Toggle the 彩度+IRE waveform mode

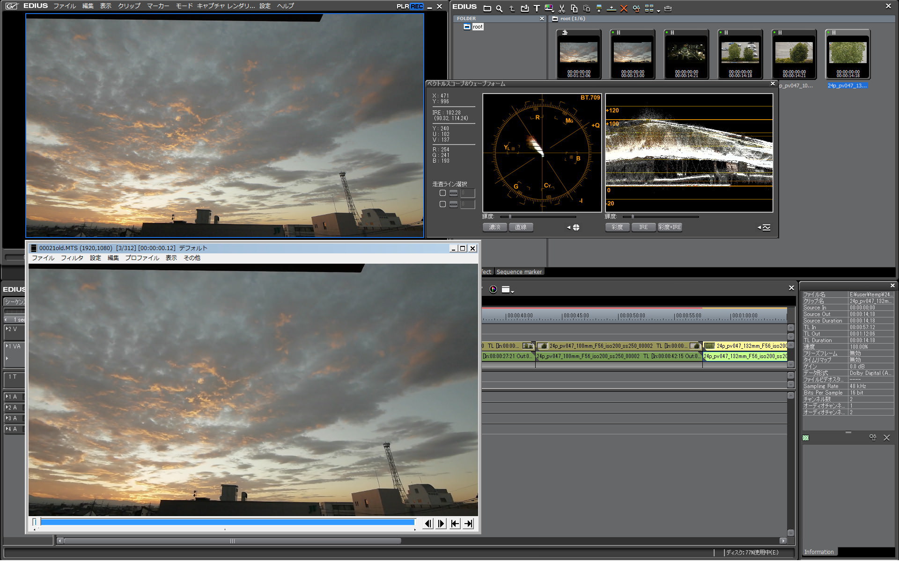click(x=670, y=227)
